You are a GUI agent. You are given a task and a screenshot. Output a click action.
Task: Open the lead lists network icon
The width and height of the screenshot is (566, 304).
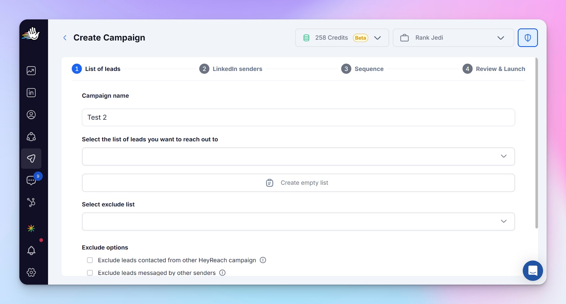(x=31, y=137)
